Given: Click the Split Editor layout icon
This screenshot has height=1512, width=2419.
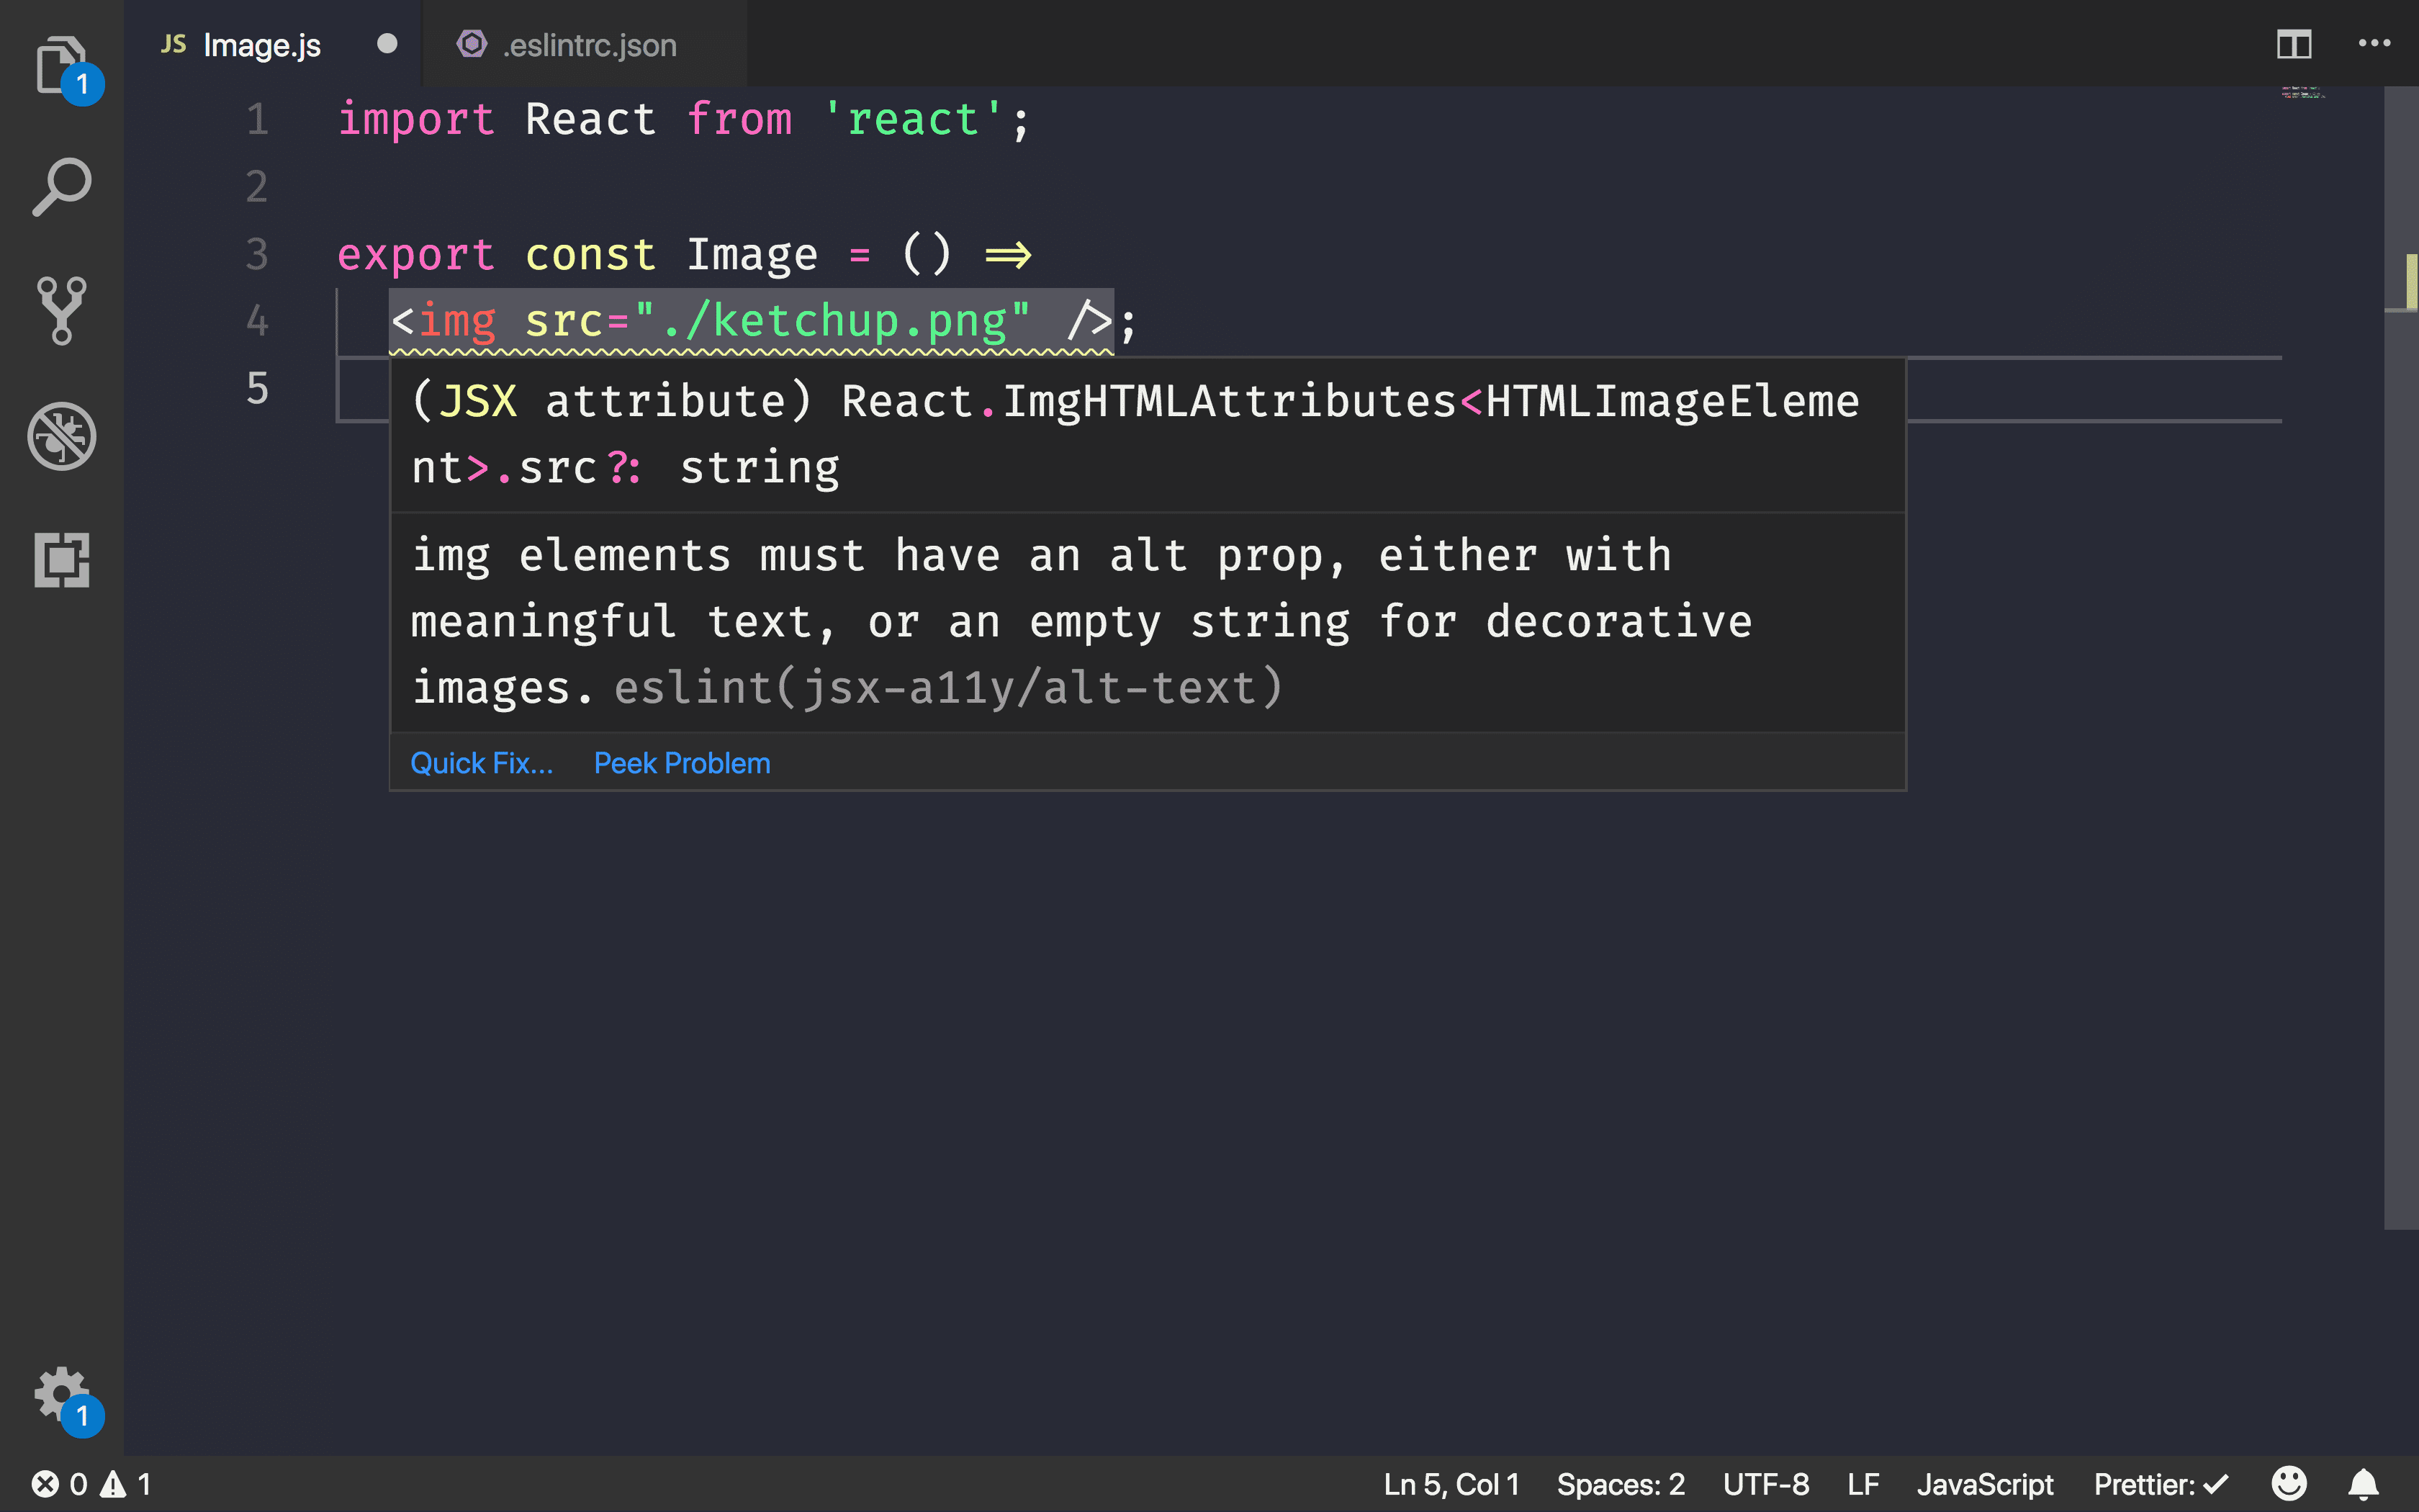Looking at the screenshot, I should click(2294, 43).
